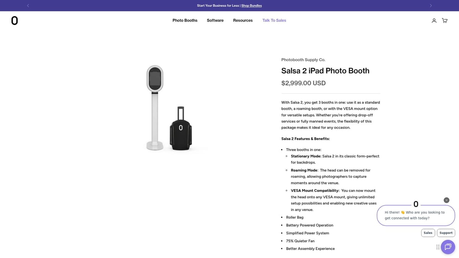This screenshot has width=459, height=258.
Task: Click the chat greeting message bubble
Action: point(416,215)
